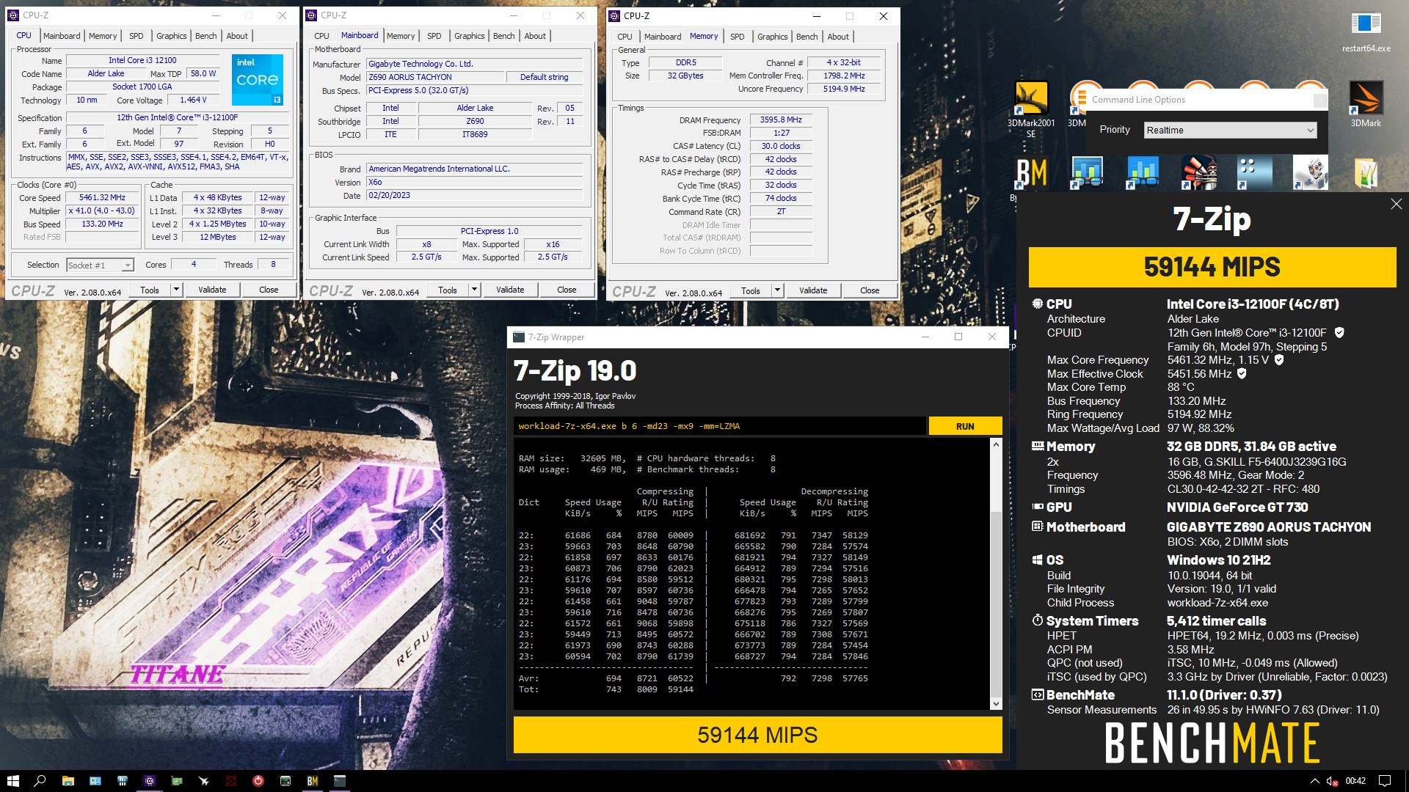Open About tab in third CPU-Z window
The height and width of the screenshot is (792, 1409).
point(838,37)
